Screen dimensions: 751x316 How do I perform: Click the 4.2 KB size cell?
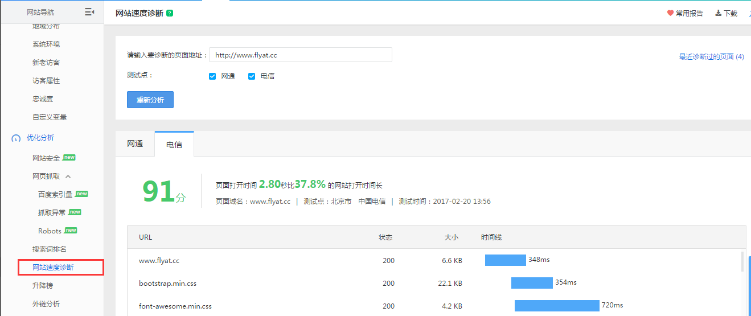[x=452, y=306]
